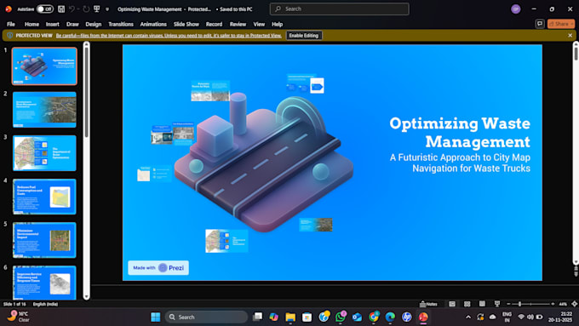Start Slide Show from status bar icon
Screen dimensions: 579x326
(497, 304)
